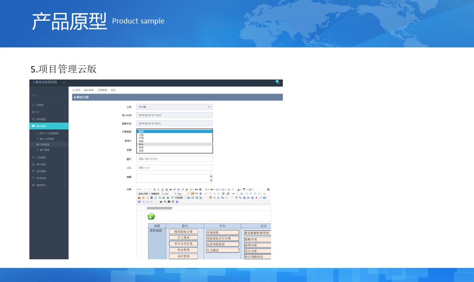Collapse the 基本信息 sidebar menu

coord(49,126)
